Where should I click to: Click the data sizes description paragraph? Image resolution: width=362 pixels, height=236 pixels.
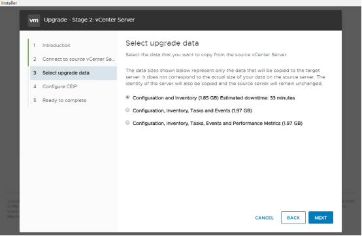point(225,77)
